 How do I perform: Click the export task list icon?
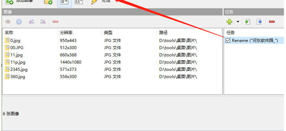point(259,22)
